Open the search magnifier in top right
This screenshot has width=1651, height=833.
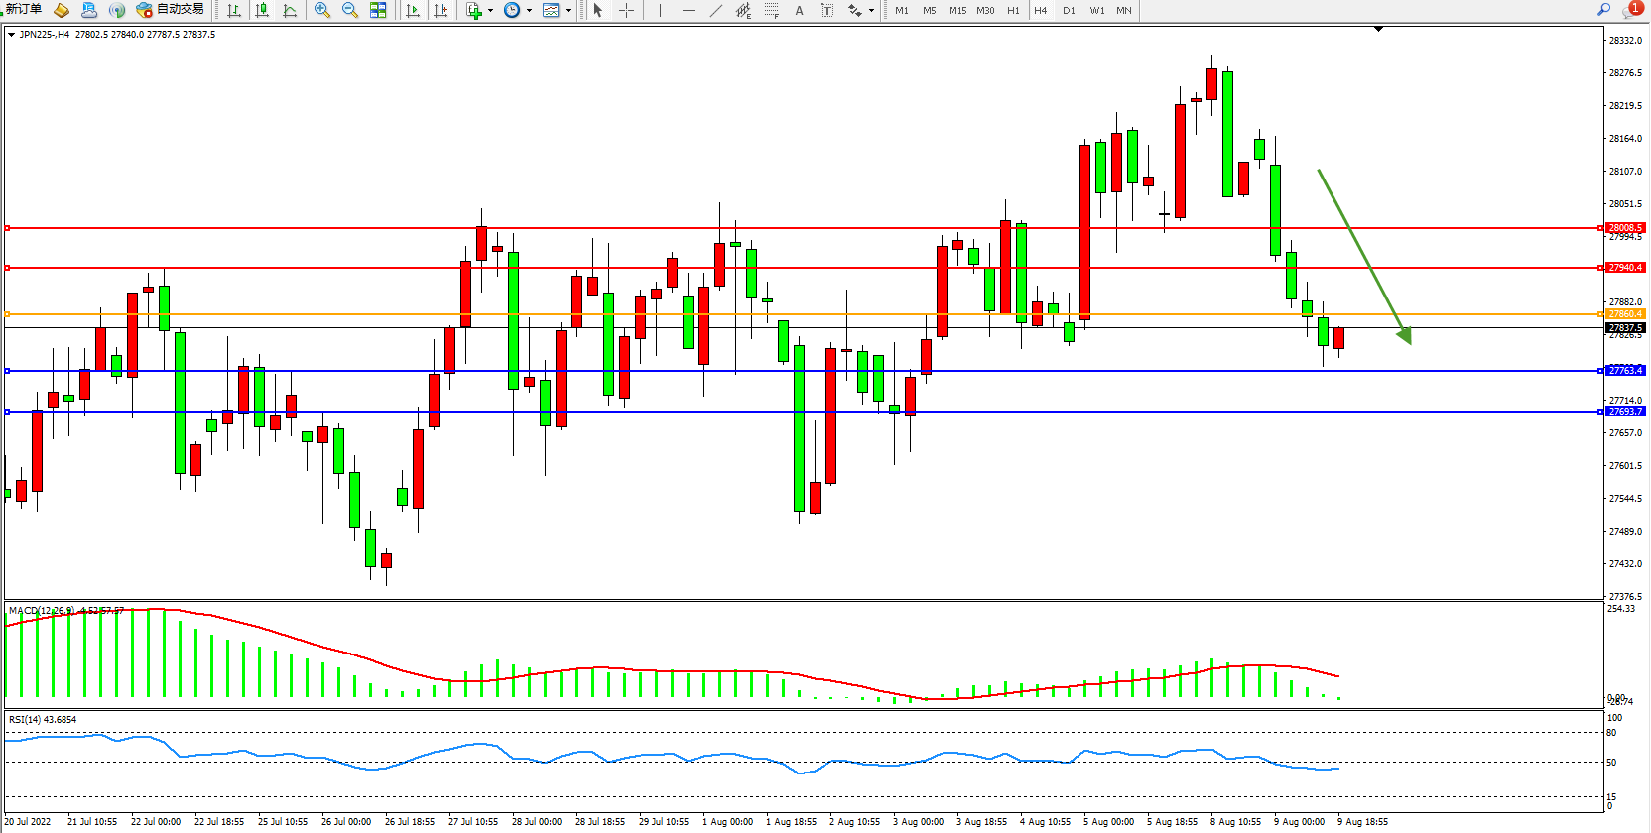(x=1603, y=10)
